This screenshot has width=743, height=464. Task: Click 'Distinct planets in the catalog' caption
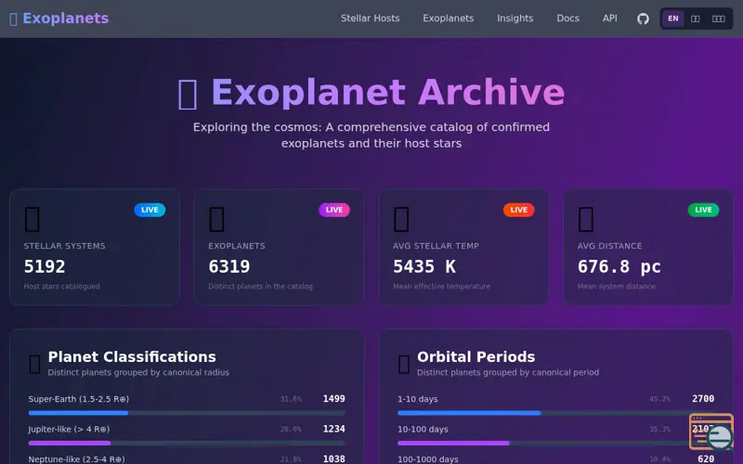tap(260, 286)
